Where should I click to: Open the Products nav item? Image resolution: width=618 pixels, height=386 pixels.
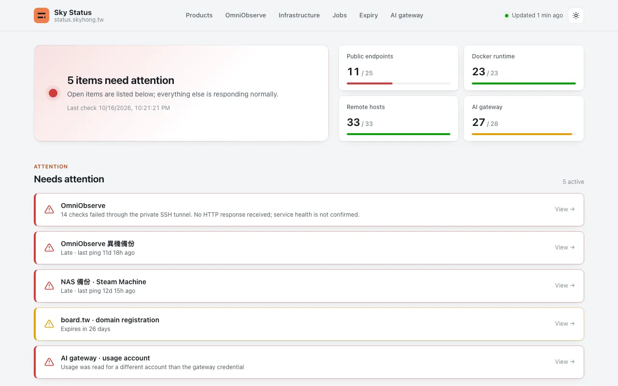[x=199, y=15]
